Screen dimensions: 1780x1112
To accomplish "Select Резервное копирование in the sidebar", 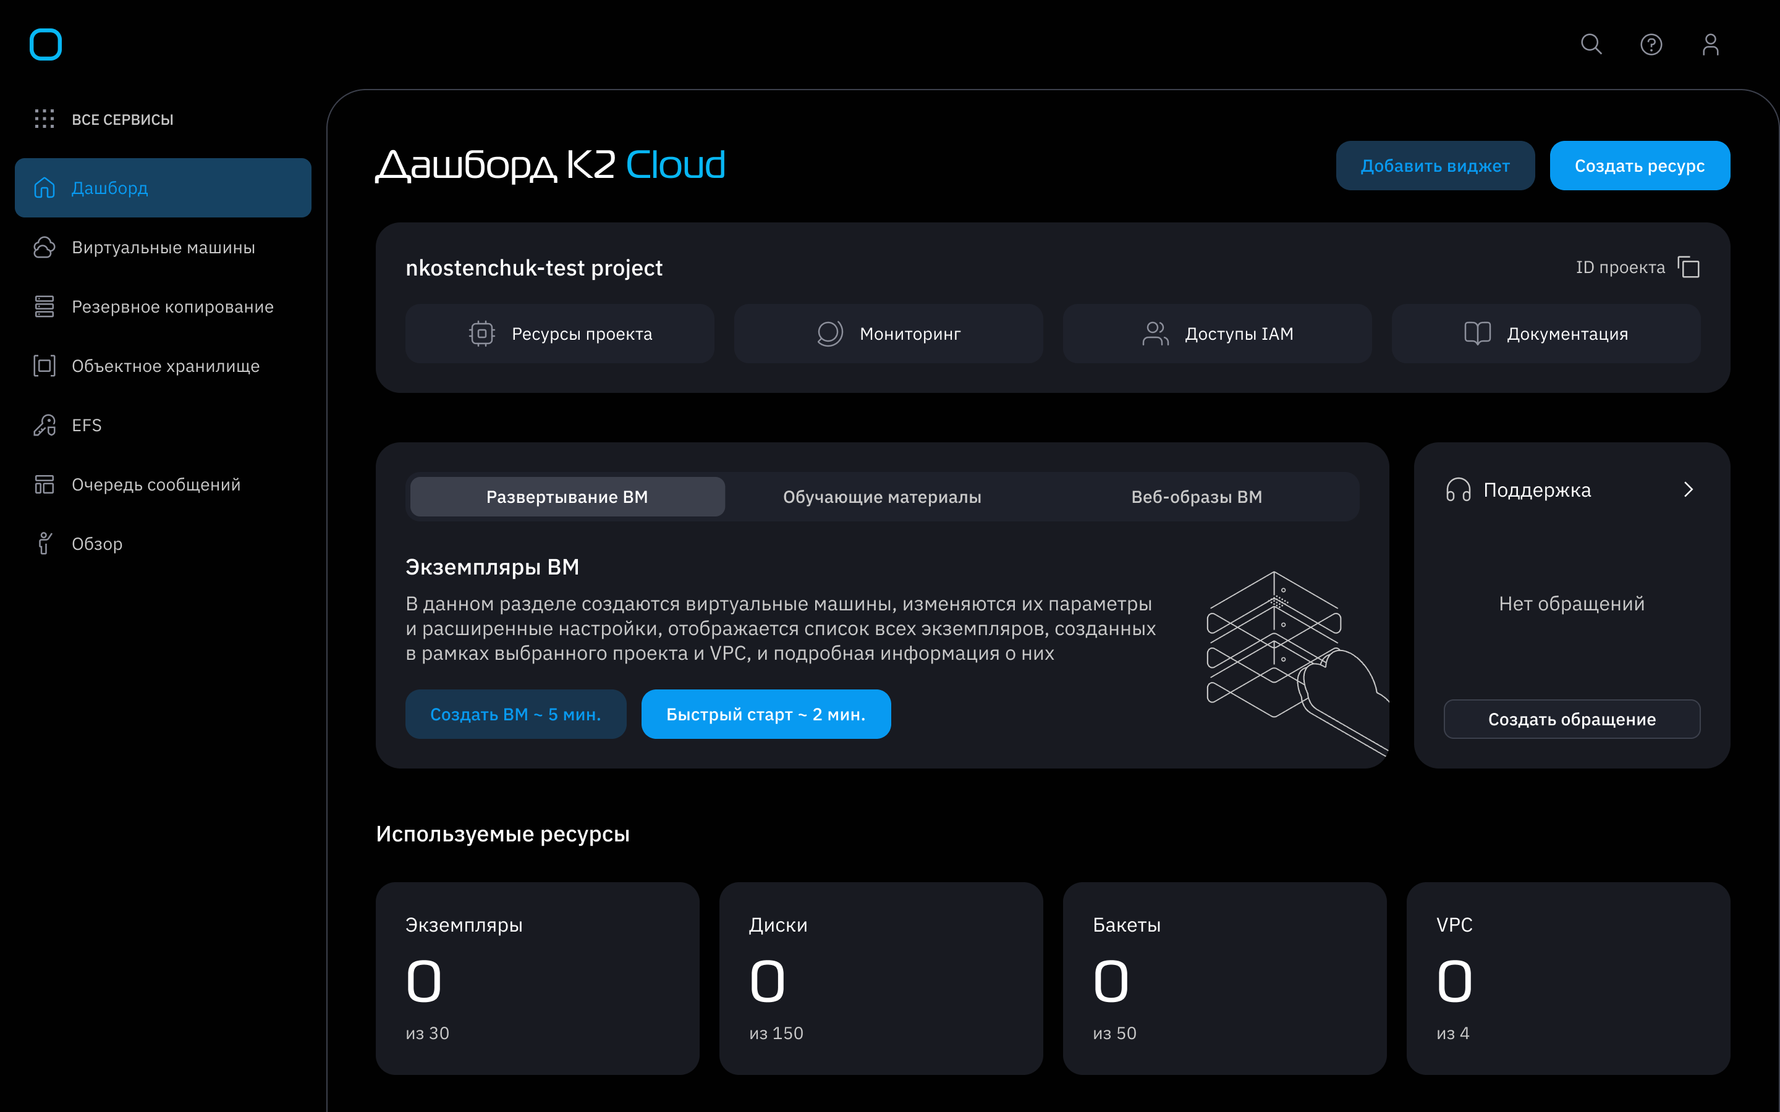I will tap(163, 306).
